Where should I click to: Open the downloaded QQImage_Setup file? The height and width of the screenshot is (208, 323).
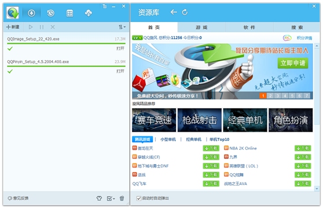pos(120,49)
